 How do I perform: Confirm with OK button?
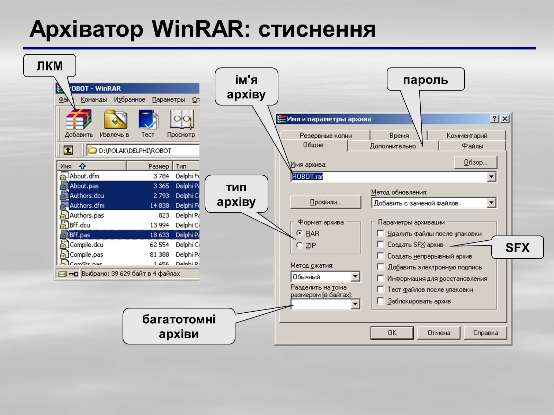(392, 333)
